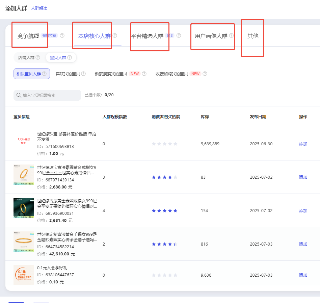Switch to 店铺人群 segment

(x=26, y=58)
